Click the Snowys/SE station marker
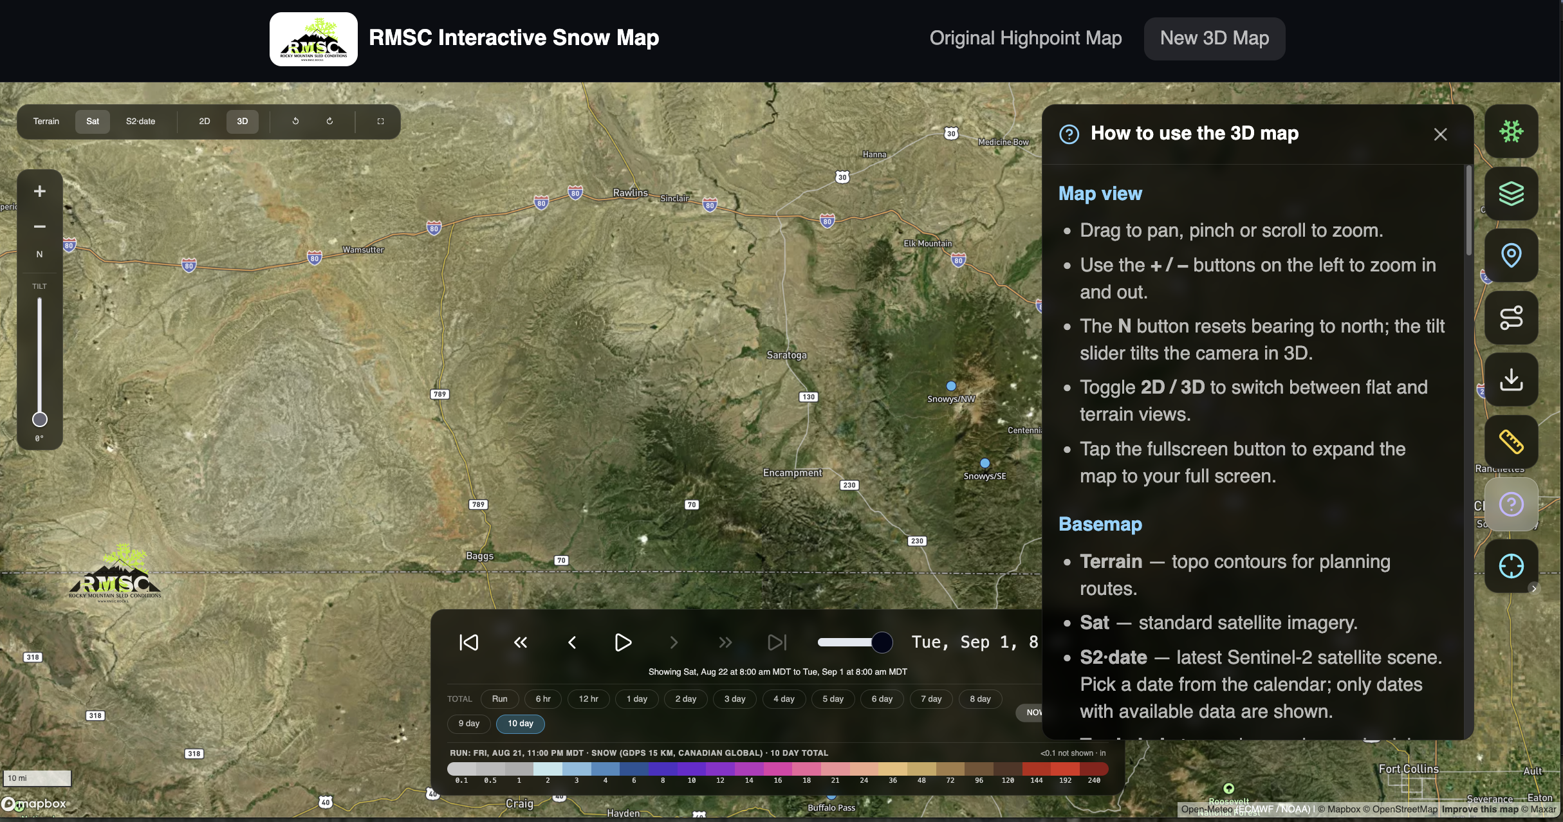This screenshot has height=822, width=1563. (985, 463)
